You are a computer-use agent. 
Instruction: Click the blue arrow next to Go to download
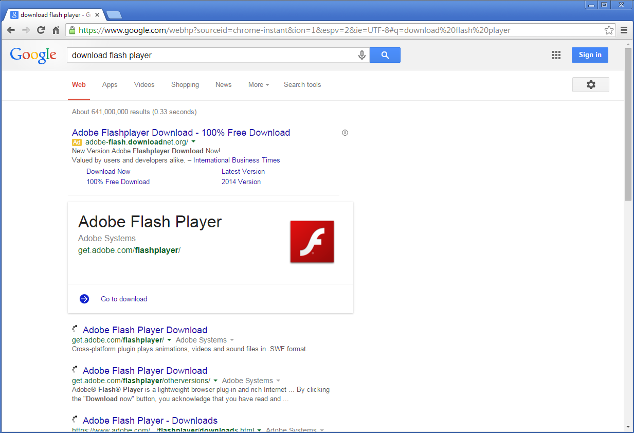pyautogui.click(x=84, y=299)
